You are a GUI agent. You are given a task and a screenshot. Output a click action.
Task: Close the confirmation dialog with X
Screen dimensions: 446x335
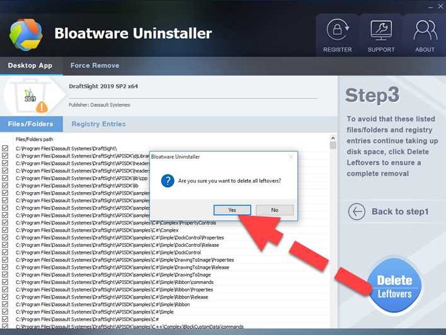click(x=290, y=157)
